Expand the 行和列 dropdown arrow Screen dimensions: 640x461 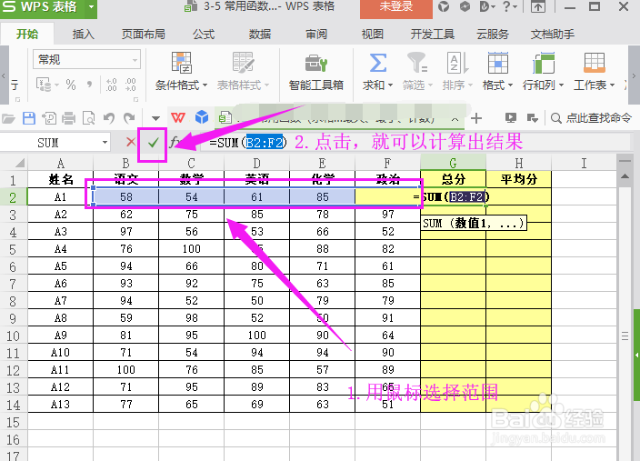click(x=561, y=85)
